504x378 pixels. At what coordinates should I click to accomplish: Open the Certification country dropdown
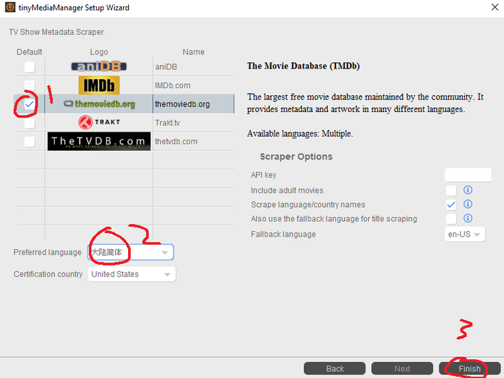point(132,274)
